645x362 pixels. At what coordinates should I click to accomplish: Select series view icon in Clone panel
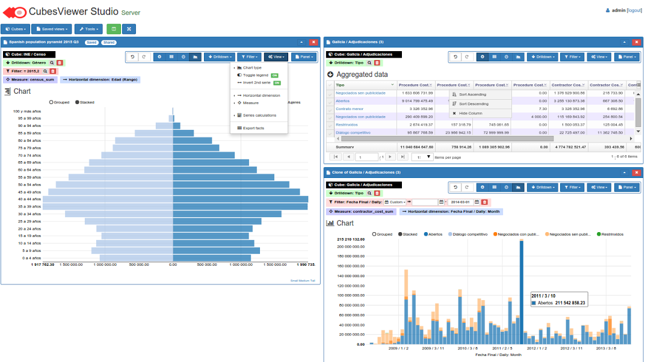[507, 188]
